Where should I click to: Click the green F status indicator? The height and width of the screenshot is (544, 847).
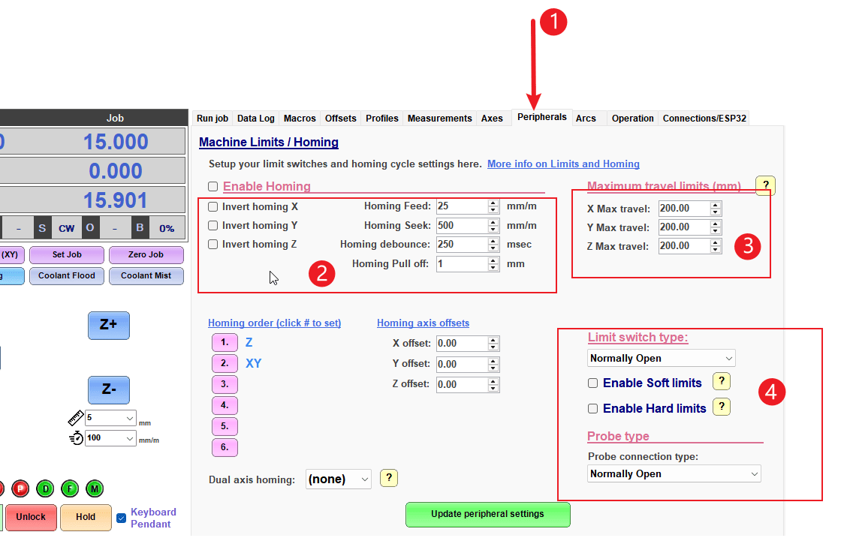(70, 489)
